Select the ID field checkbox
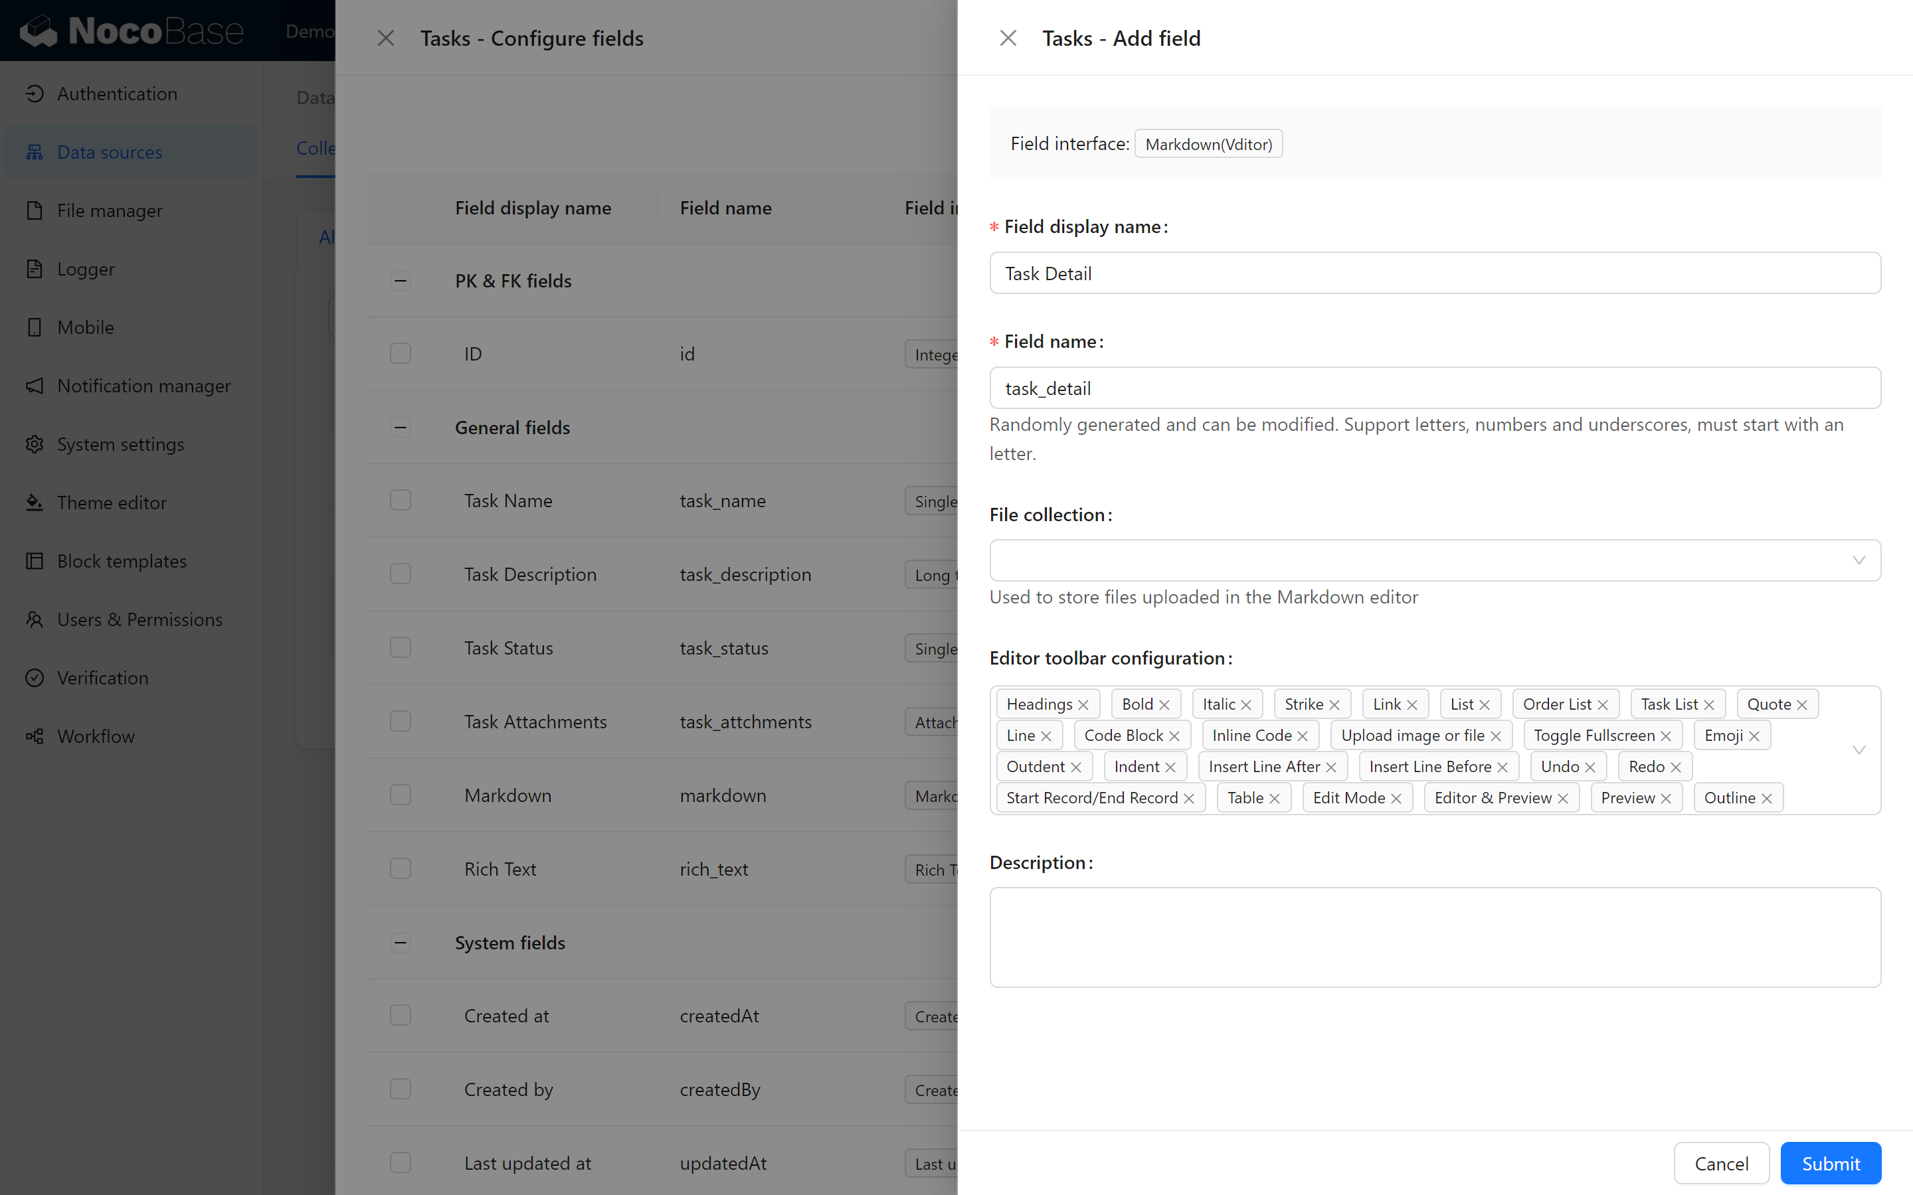Screen dimensions: 1913x1195 point(401,353)
